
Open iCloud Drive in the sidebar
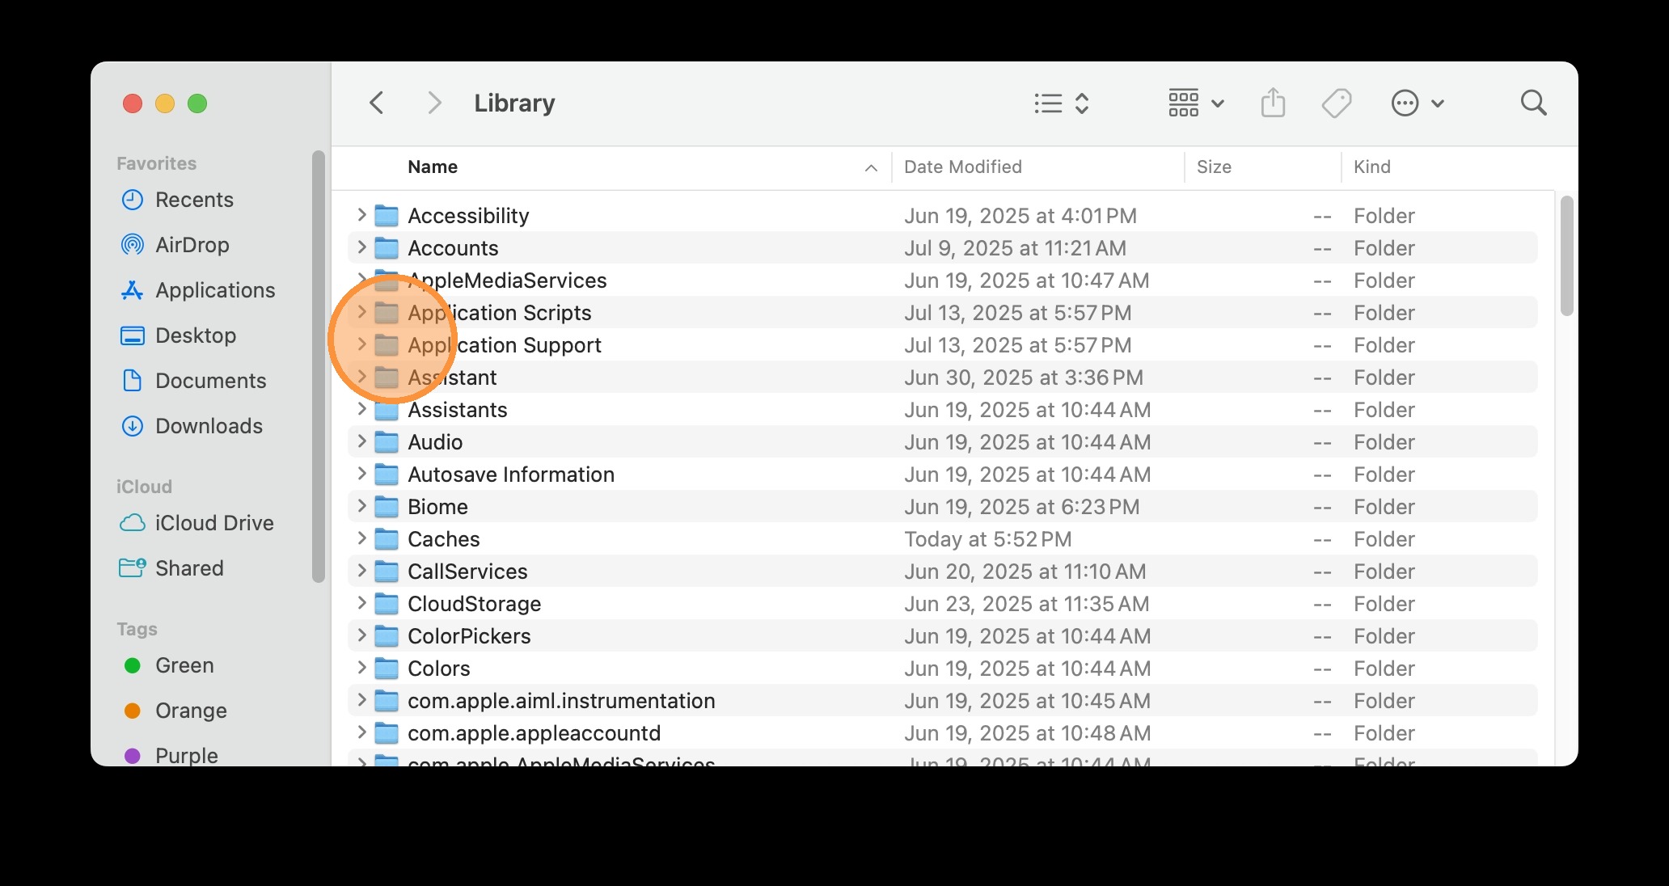point(196,523)
